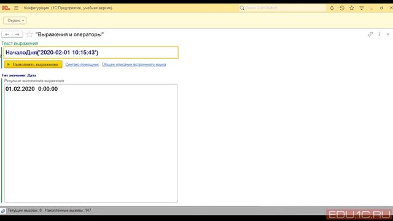Open the Синтакс-помощник link

82,64
